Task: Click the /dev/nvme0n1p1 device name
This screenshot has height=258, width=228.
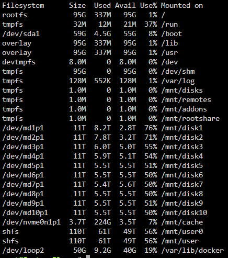Action: pyautogui.click(x=31, y=222)
